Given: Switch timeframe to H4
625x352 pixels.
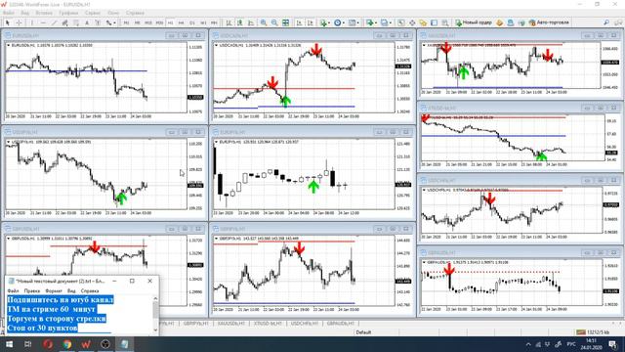Looking at the screenshot, I should [x=182, y=22].
